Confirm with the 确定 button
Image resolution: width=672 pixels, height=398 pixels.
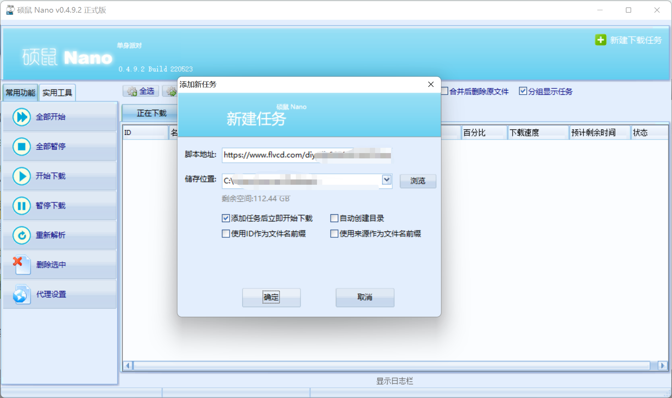click(271, 297)
